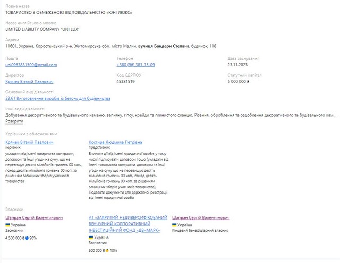This screenshot has height=263, width=340.
Task: Click the flag beside the Кінцевий бенефіціарний власник
Action: click(174, 225)
